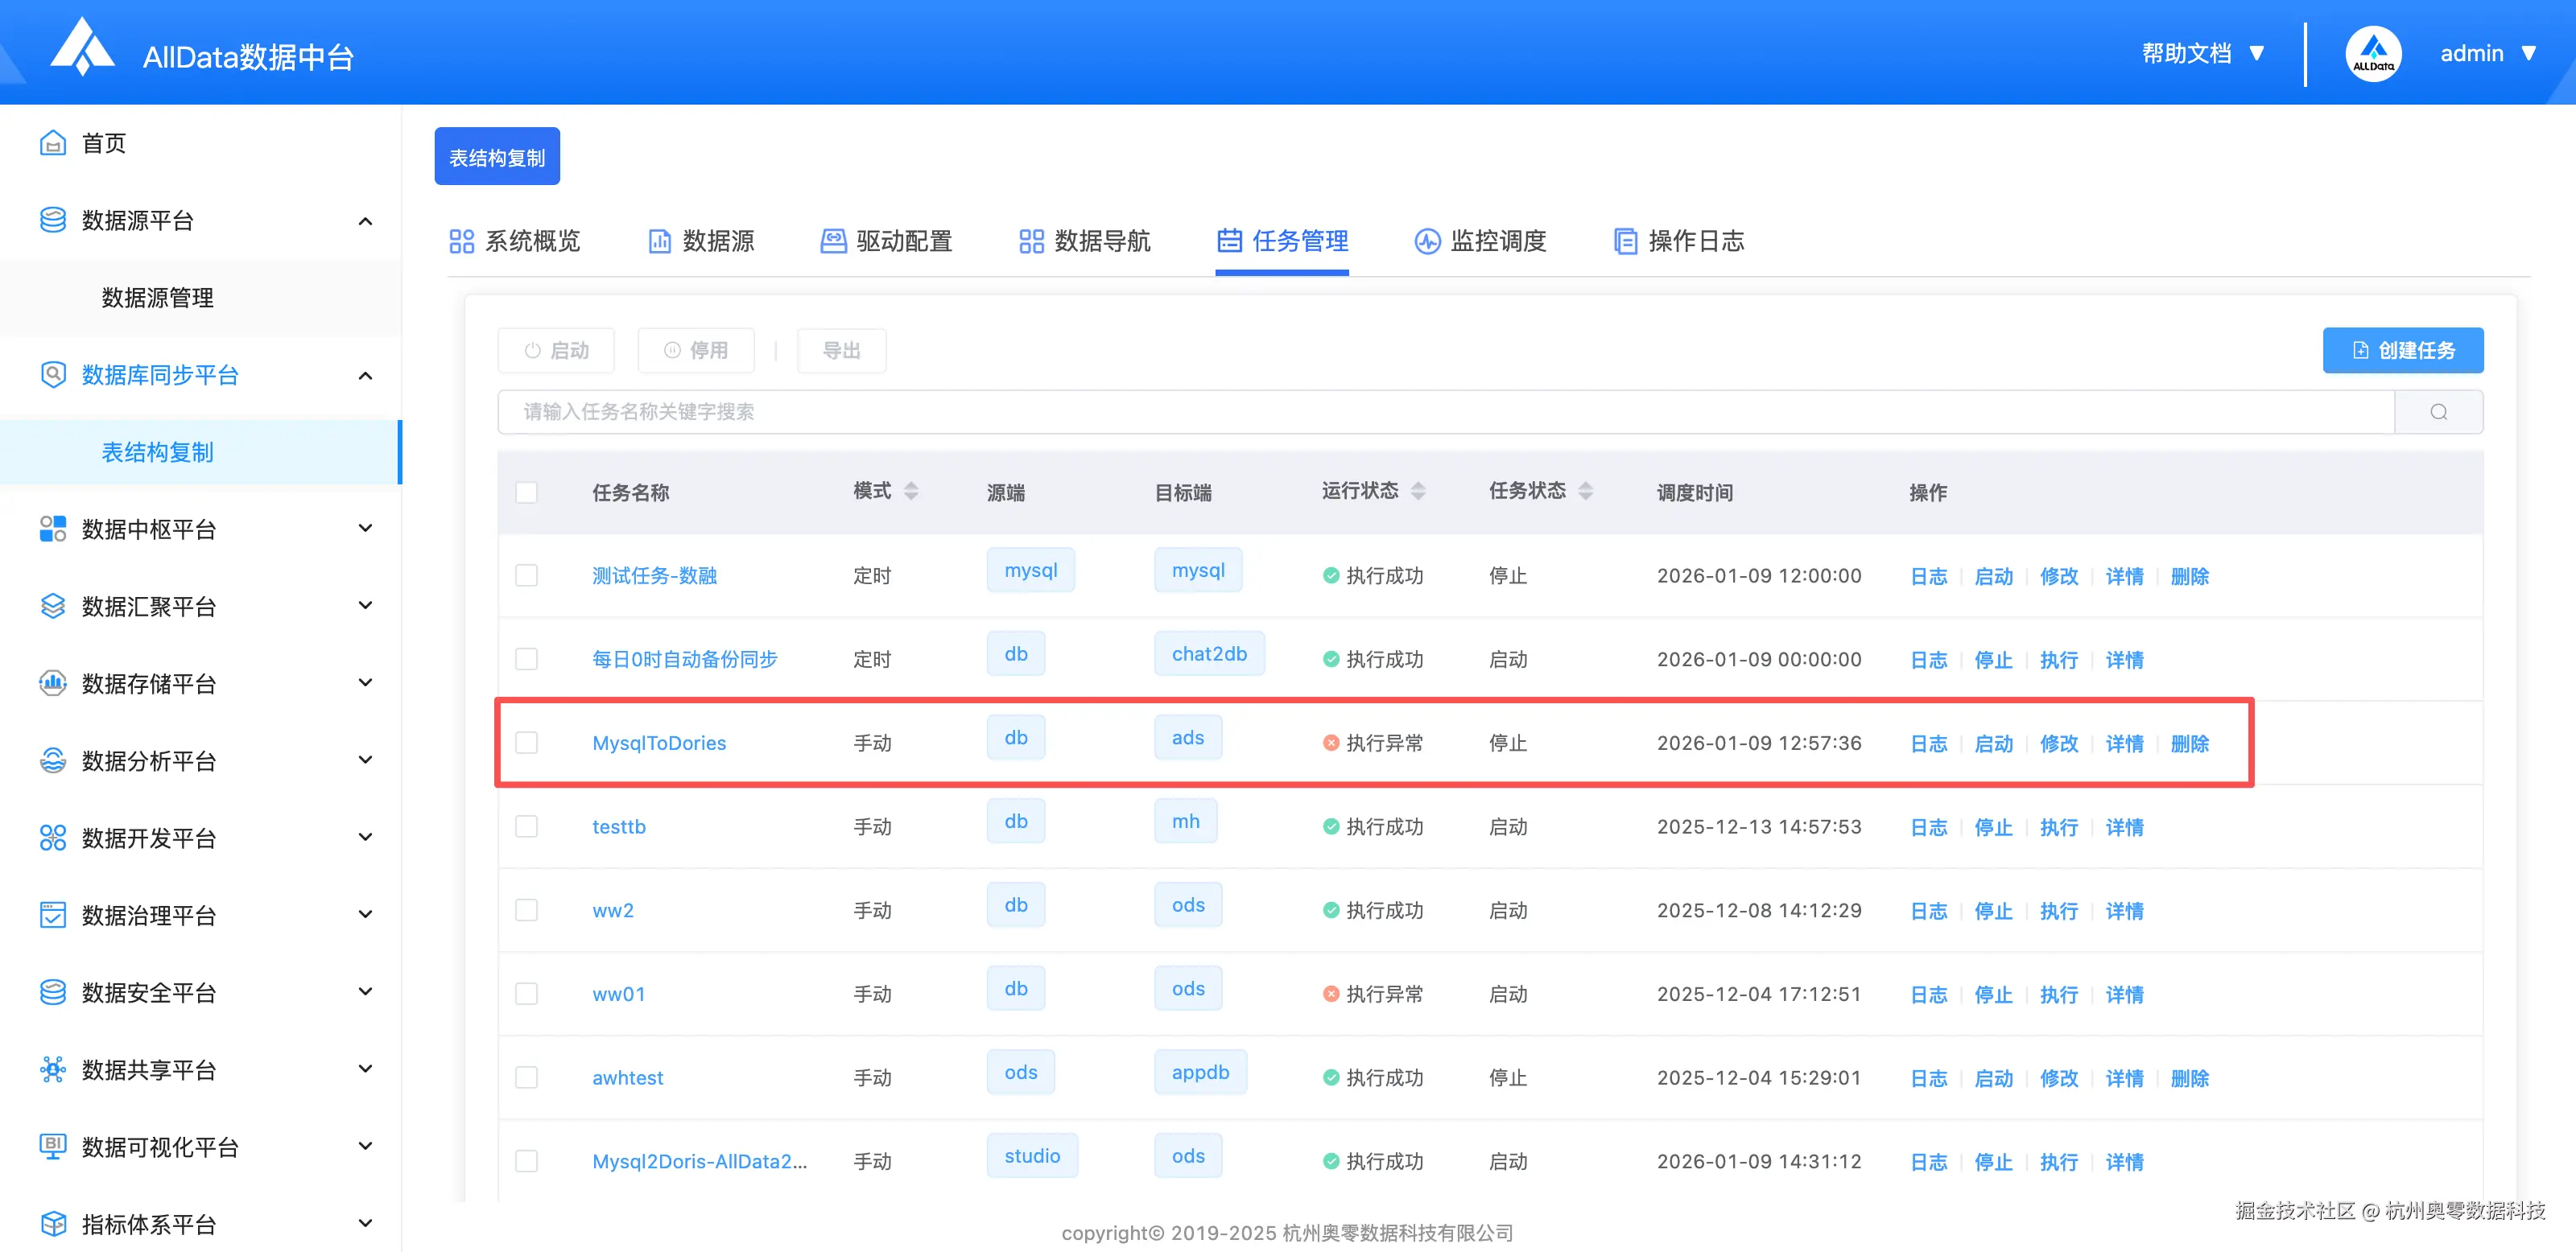Click the 数据中枢平台 sidebar icon
Screen dimensions: 2576x1252
click(x=53, y=529)
